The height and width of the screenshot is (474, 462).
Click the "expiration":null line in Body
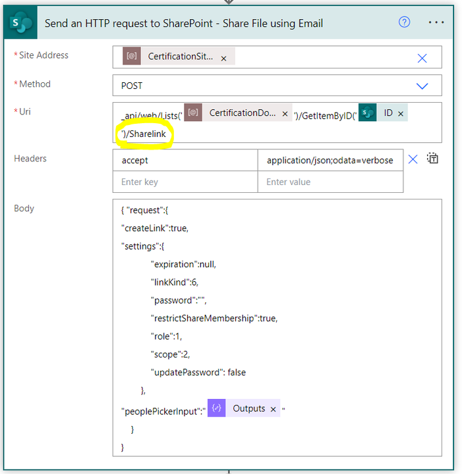[183, 264]
